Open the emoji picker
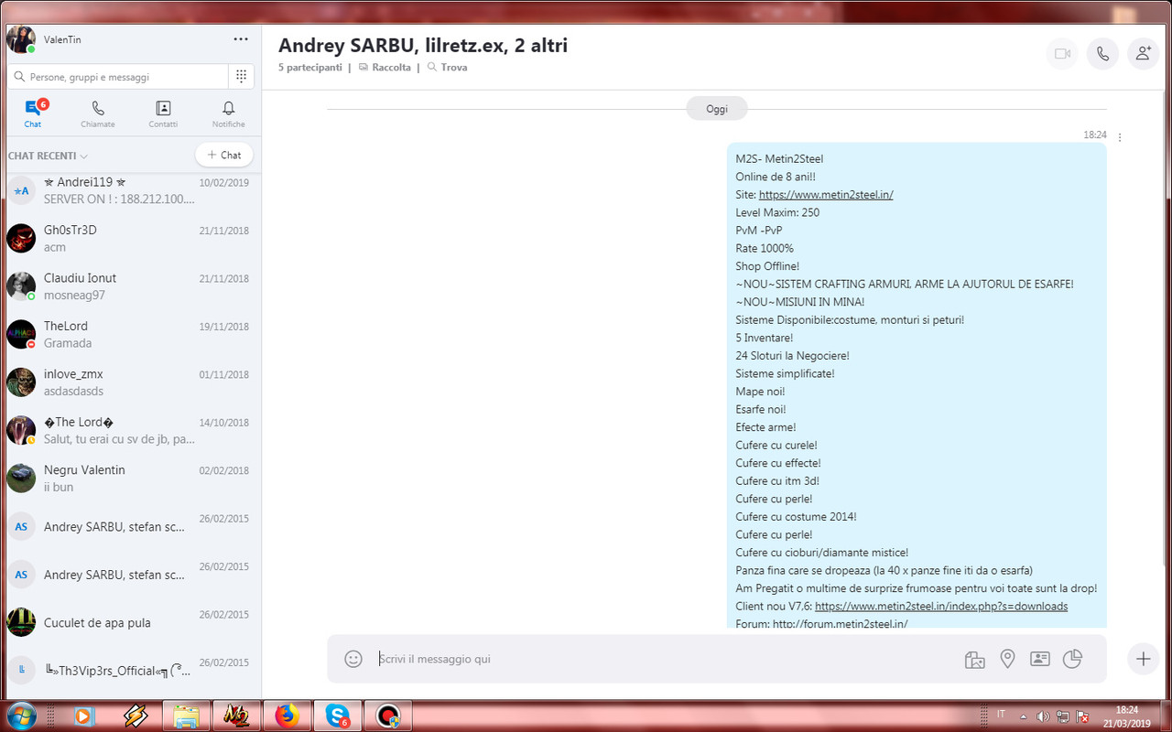1172x732 pixels. point(353,659)
